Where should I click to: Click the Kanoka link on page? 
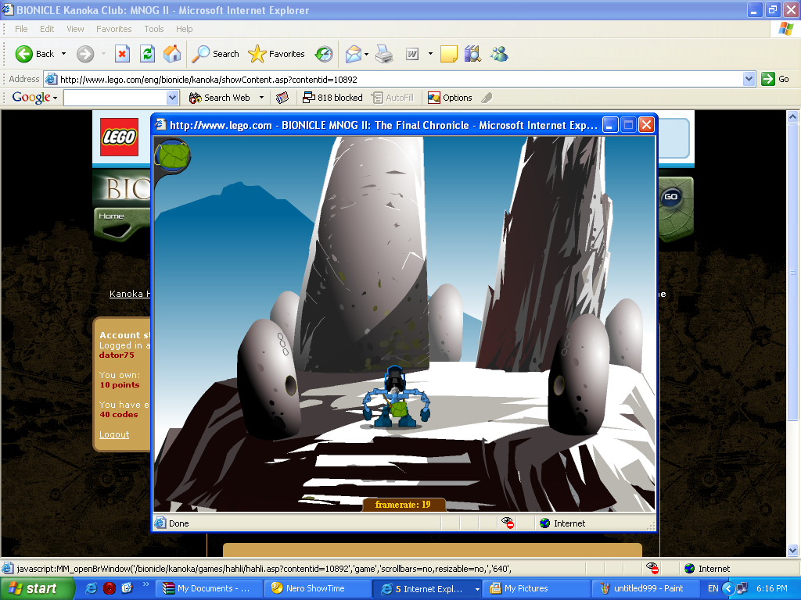coord(129,294)
